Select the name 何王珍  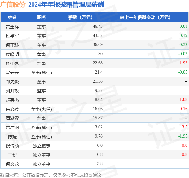(x=12, y=45)
